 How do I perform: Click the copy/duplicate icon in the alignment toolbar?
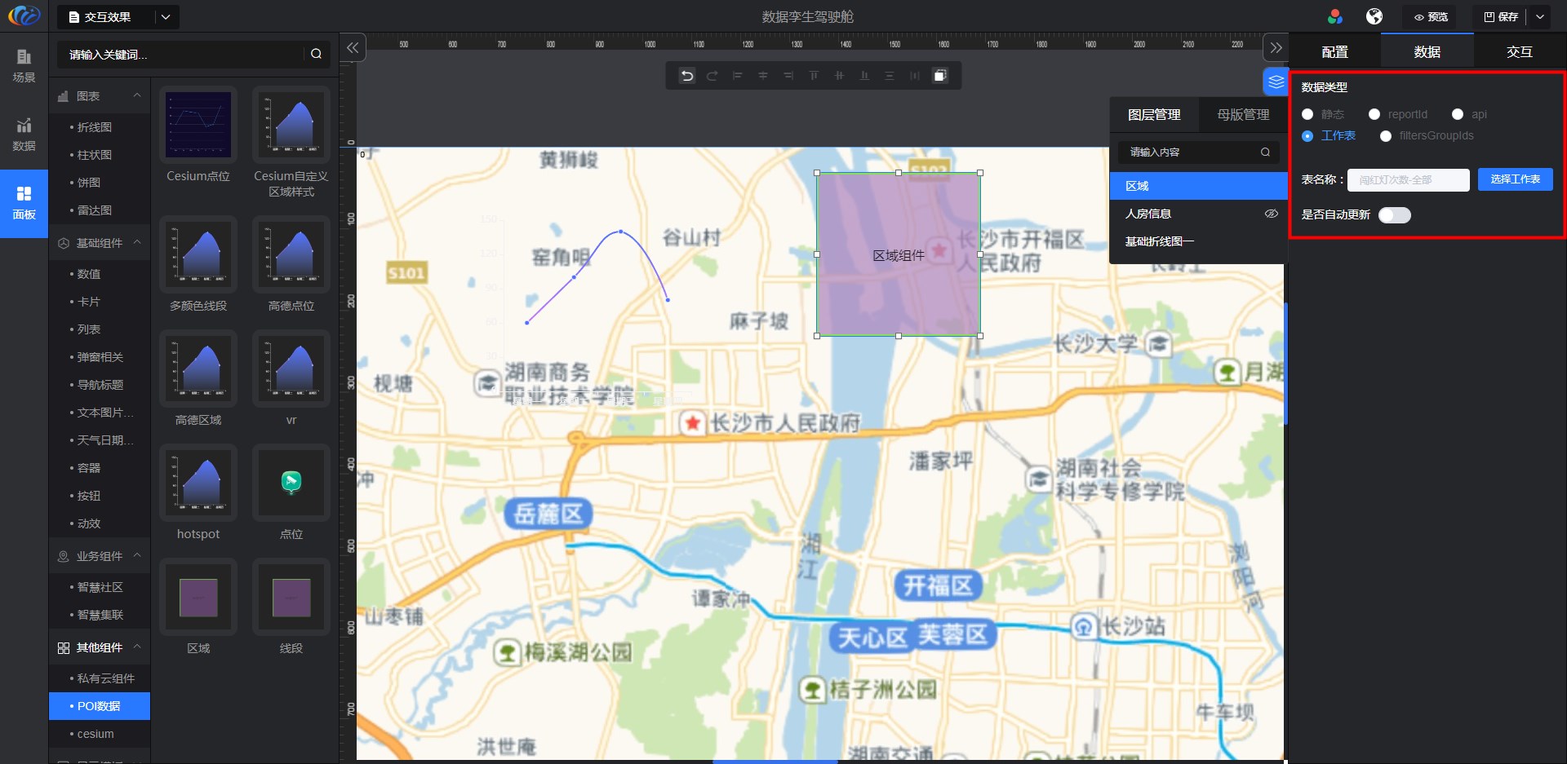point(940,76)
